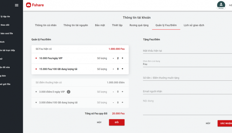Focus the Mật khẩu hiện tại field
Viewport: 232px width, 133px height.
[187, 51]
